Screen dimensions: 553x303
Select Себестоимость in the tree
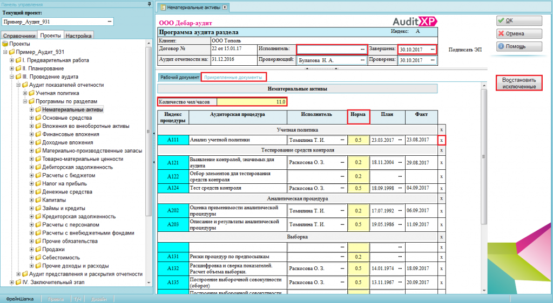61,258
